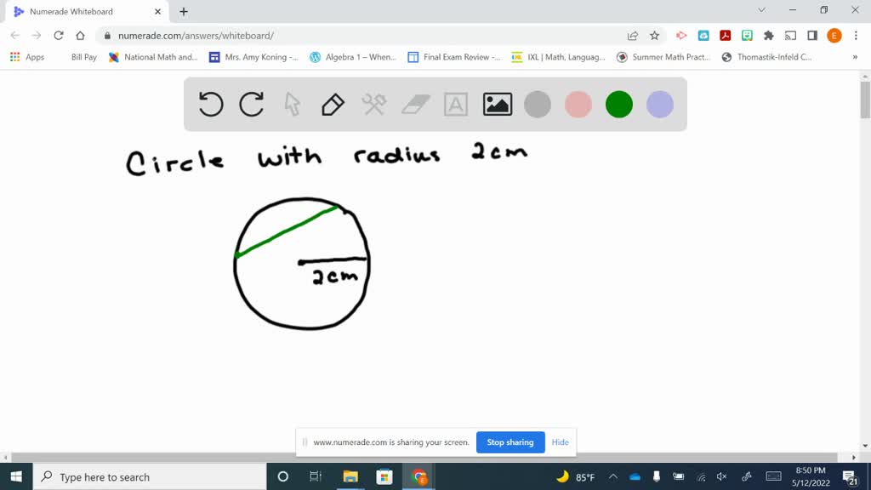This screenshot has width=871, height=490.
Task: Click the Redo arrow on the whiteboard toolbar
Action: (251, 104)
